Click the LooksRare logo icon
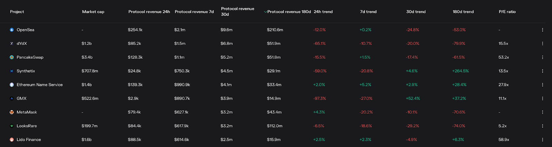This screenshot has width=552, height=147. point(12,126)
